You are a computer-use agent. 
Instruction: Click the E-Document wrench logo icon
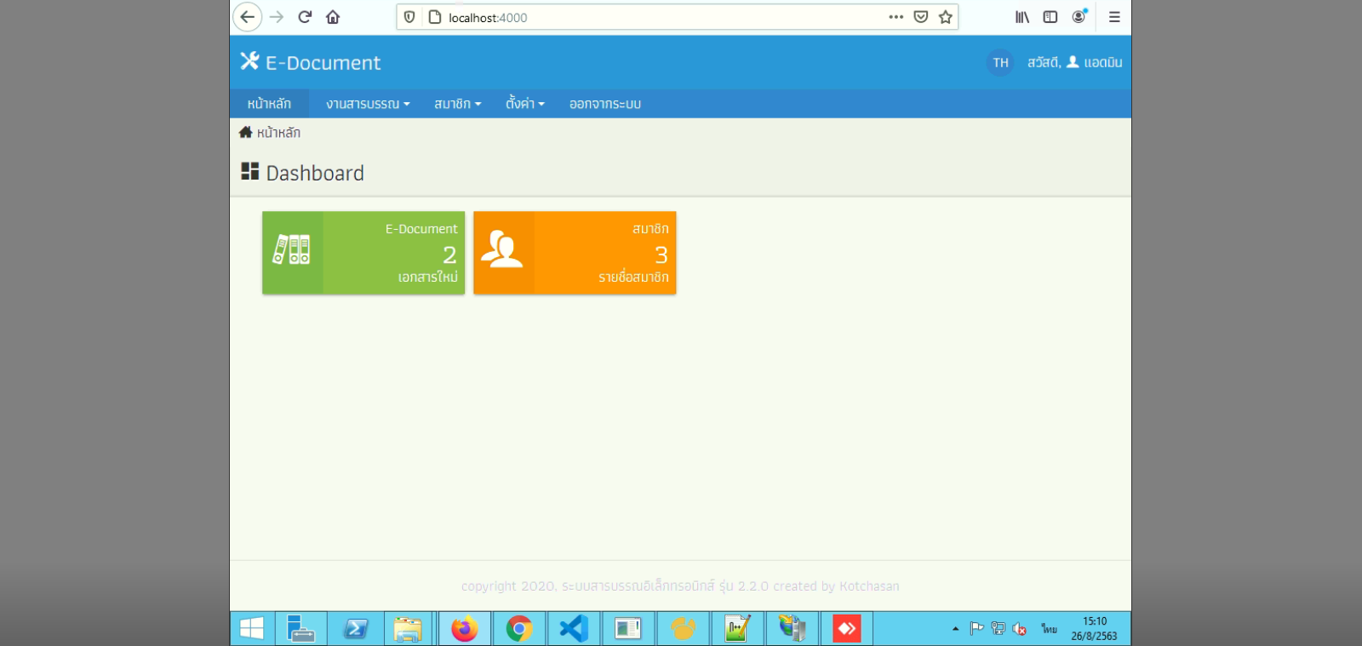point(249,61)
